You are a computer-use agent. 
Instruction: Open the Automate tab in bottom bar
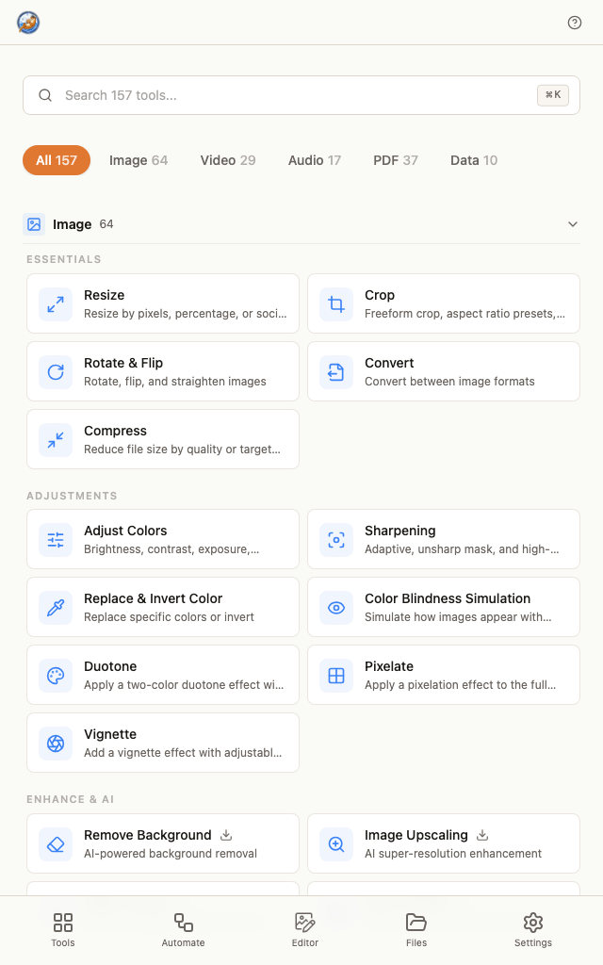point(184,930)
